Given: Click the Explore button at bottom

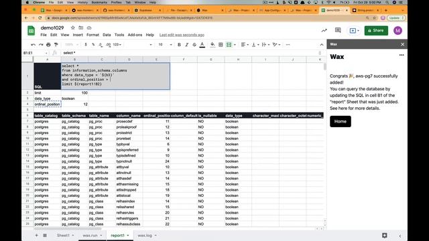Looking at the screenshot, I should click(384, 235).
